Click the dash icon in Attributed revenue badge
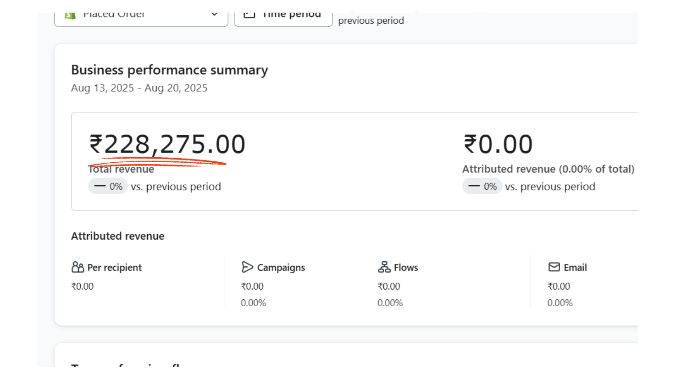This screenshot has height=380, width=676. tap(474, 187)
